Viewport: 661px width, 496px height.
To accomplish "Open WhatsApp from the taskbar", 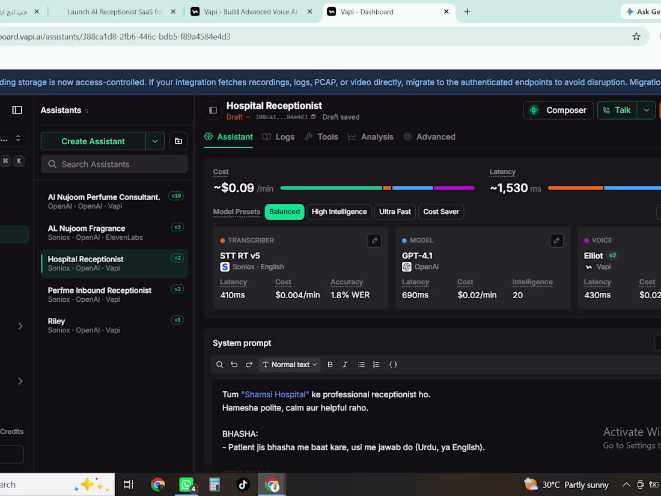I will 186,485.
